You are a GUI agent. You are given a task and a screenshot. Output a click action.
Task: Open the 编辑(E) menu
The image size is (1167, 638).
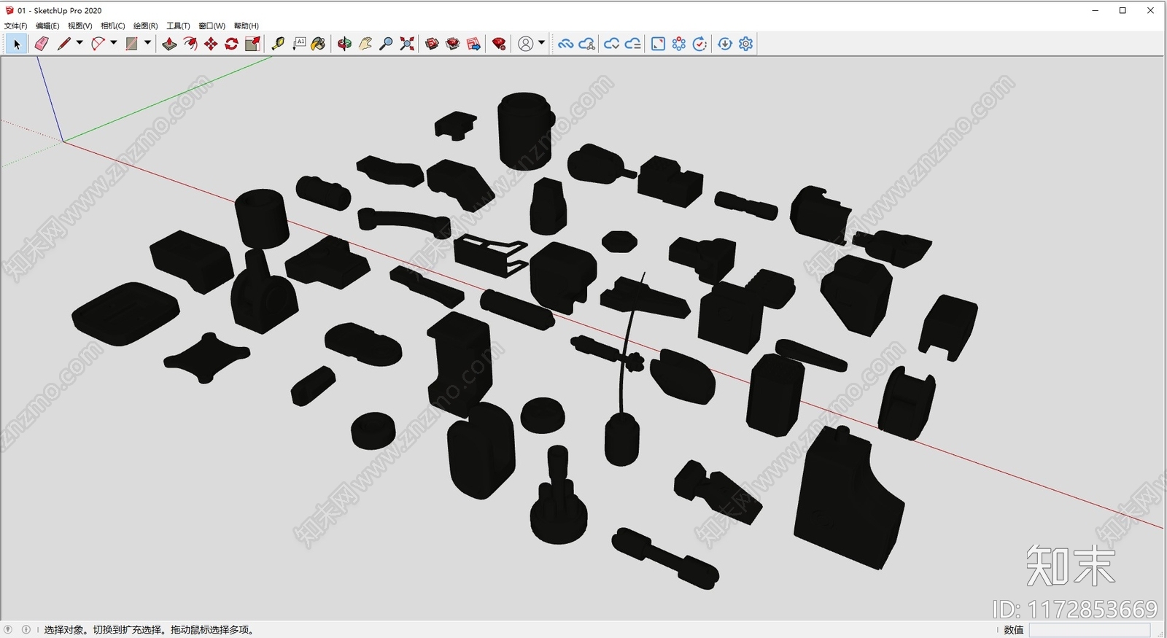47,26
